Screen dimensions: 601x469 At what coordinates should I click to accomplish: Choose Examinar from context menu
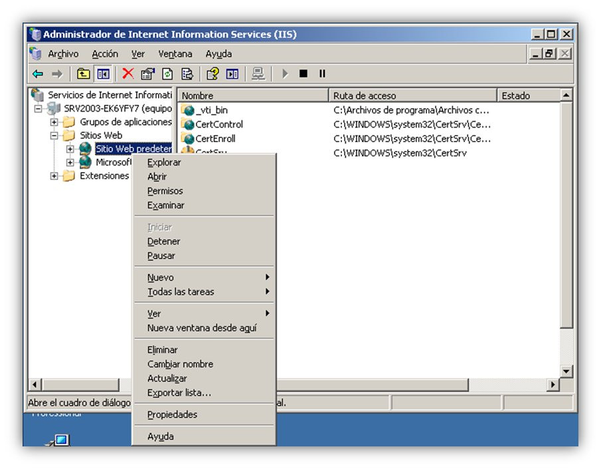coord(204,205)
